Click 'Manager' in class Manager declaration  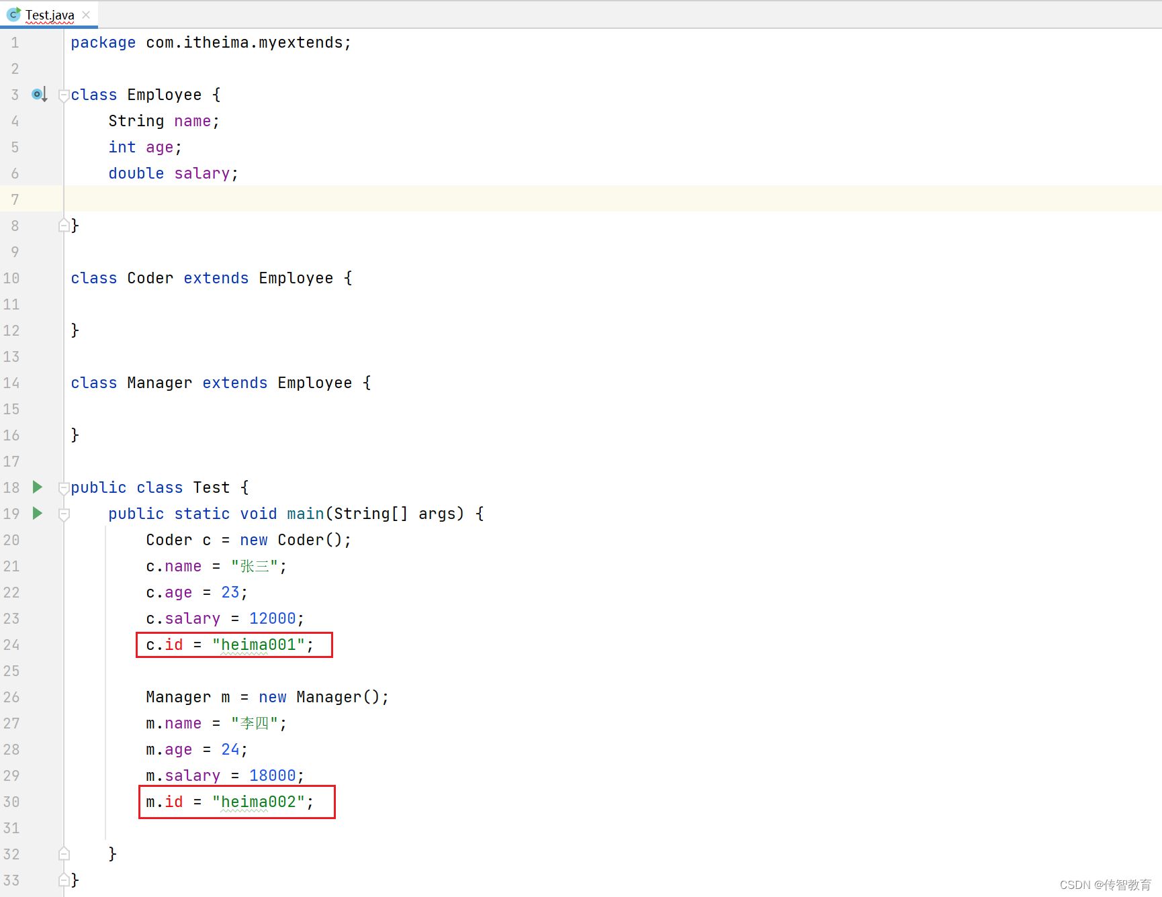click(160, 383)
